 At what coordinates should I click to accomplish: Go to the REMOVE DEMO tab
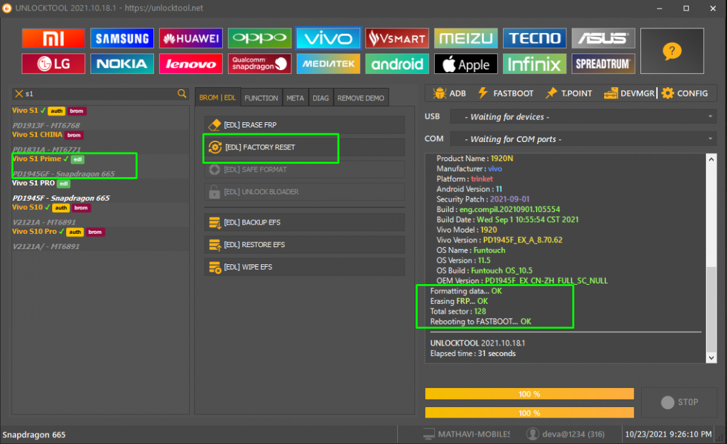361,98
